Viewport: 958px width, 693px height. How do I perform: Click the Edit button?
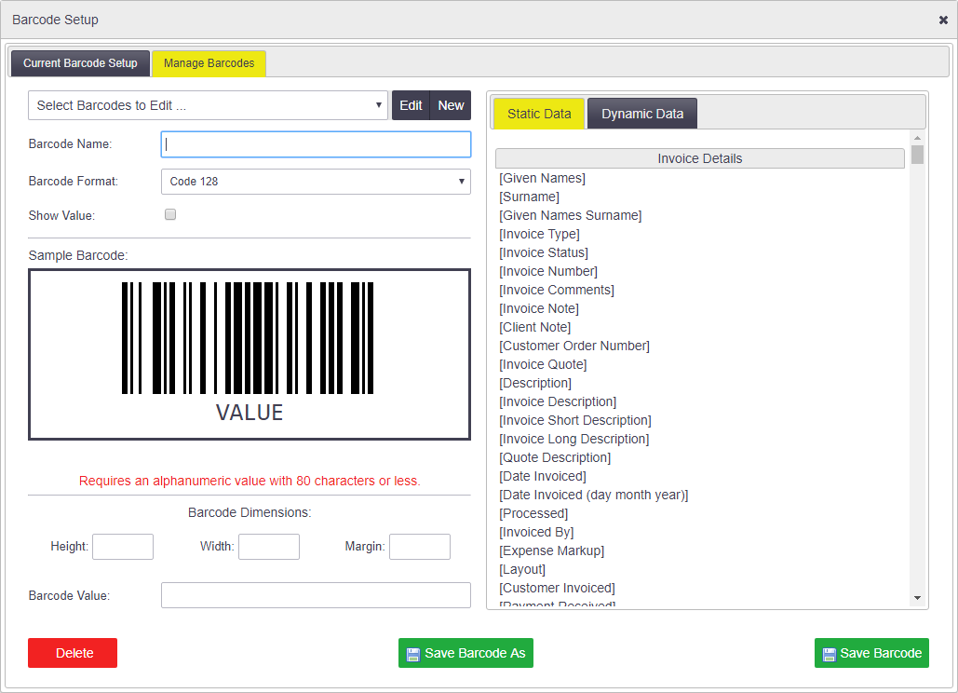411,105
